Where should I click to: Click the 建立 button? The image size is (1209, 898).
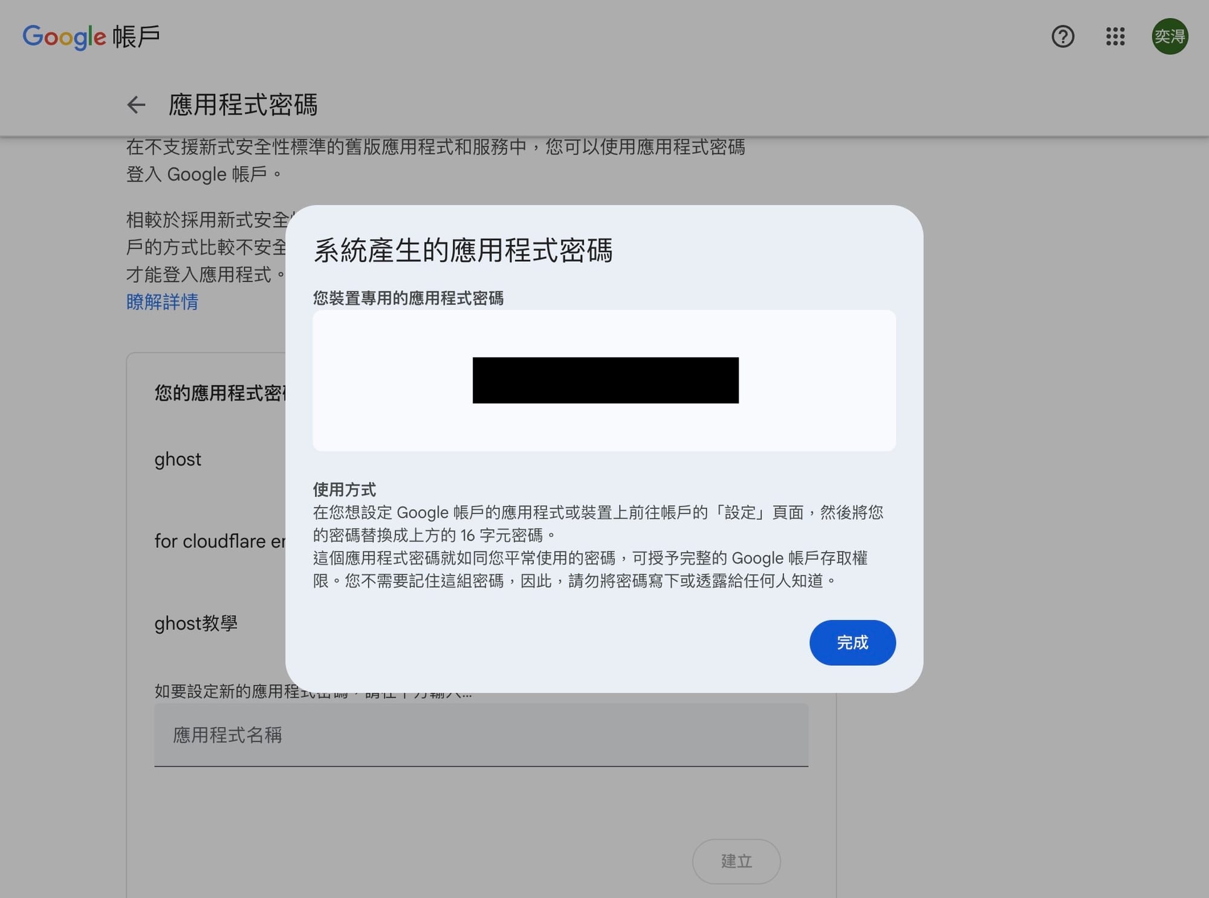point(736,861)
